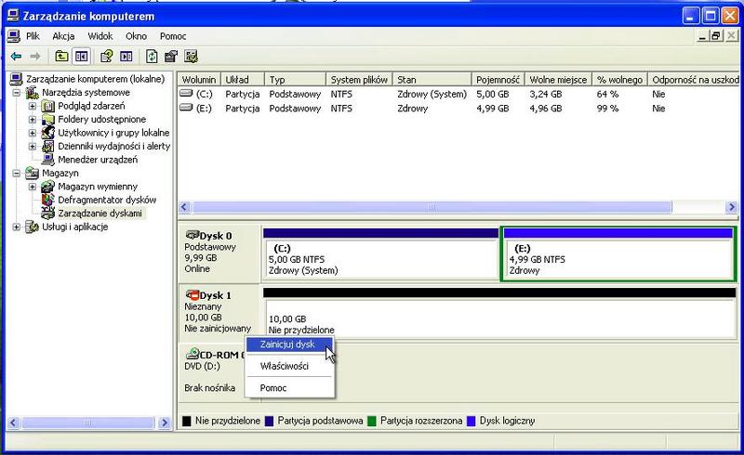The height and width of the screenshot is (455, 744).
Task: Select the (E:) partition block on Dysk 0
Action: (x=618, y=255)
